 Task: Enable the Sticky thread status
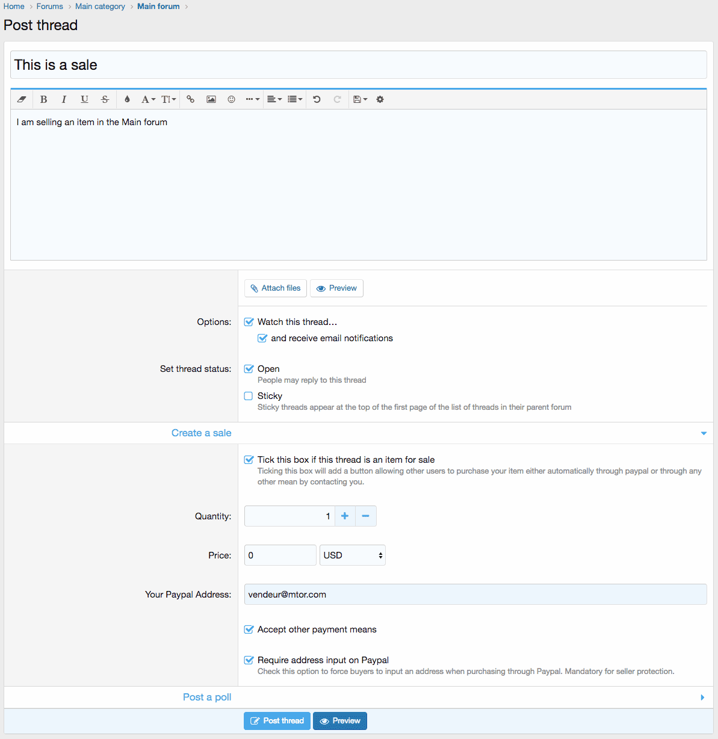pyautogui.click(x=249, y=396)
